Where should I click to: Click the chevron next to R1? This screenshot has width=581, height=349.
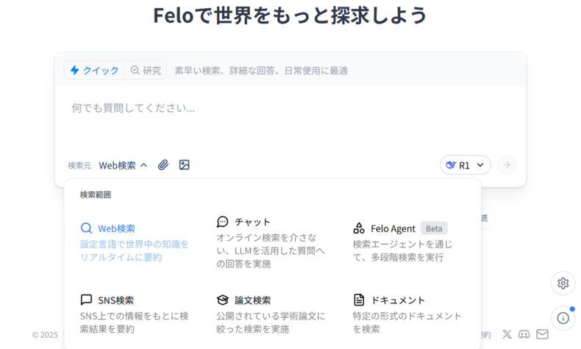(x=480, y=165)
